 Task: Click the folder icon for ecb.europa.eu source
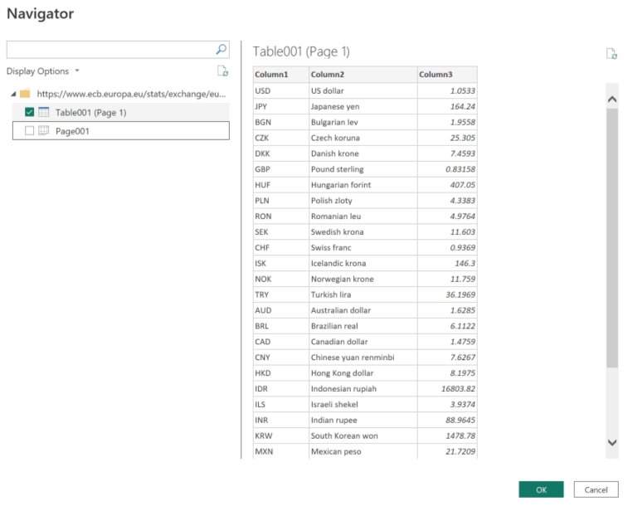tap(25, 94)
